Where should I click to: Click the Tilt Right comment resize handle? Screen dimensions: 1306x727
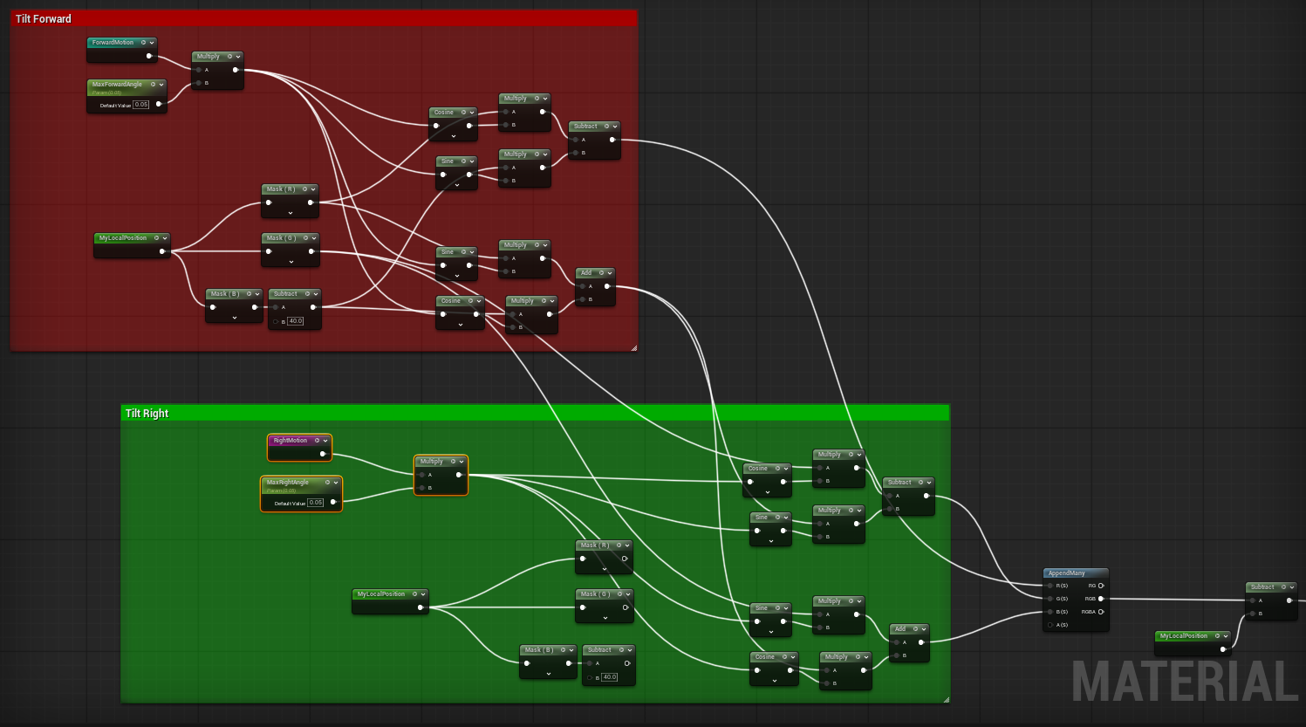tap(946, 699)
